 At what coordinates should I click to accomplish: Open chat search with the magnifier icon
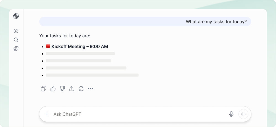pos(16,40)
